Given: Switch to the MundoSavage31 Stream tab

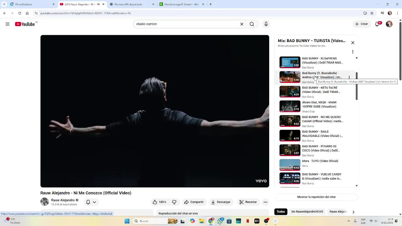Looking at the screenshot, I should click(182, 4).
